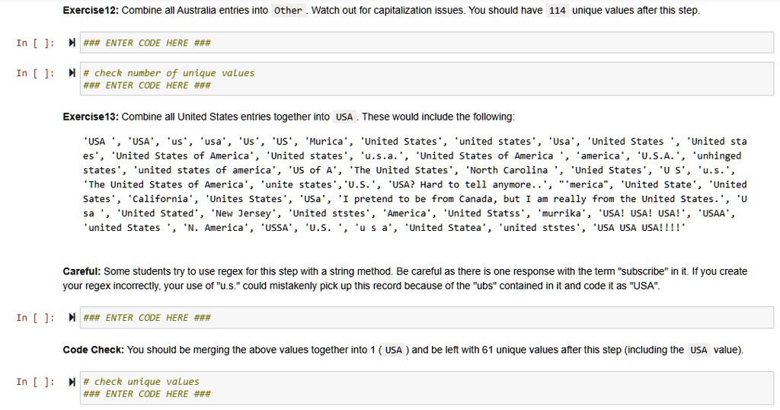Select the In [ ] prompt of the Exercise12 cell
Viewport: 780px width, 410px height.
coord(35,43)
